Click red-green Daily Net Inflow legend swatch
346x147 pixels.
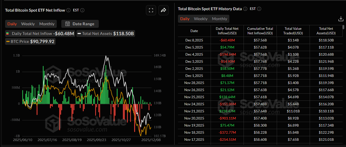pos(8,33)
